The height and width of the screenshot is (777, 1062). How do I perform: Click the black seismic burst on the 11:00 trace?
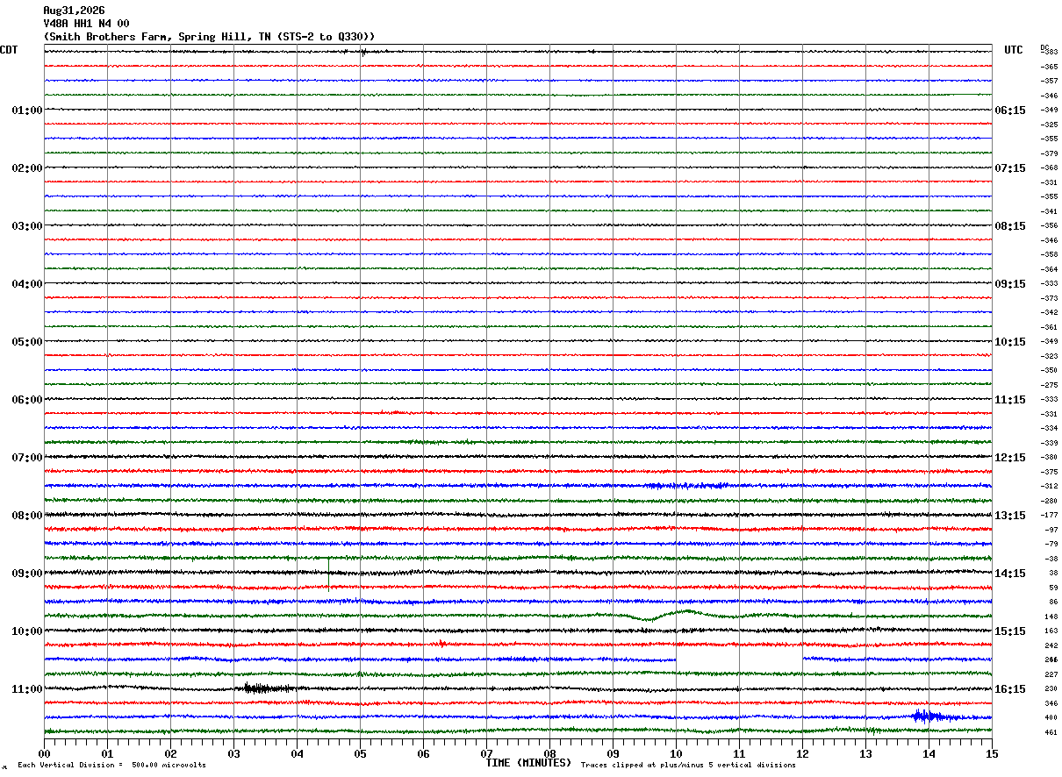(x=267, y=688)
